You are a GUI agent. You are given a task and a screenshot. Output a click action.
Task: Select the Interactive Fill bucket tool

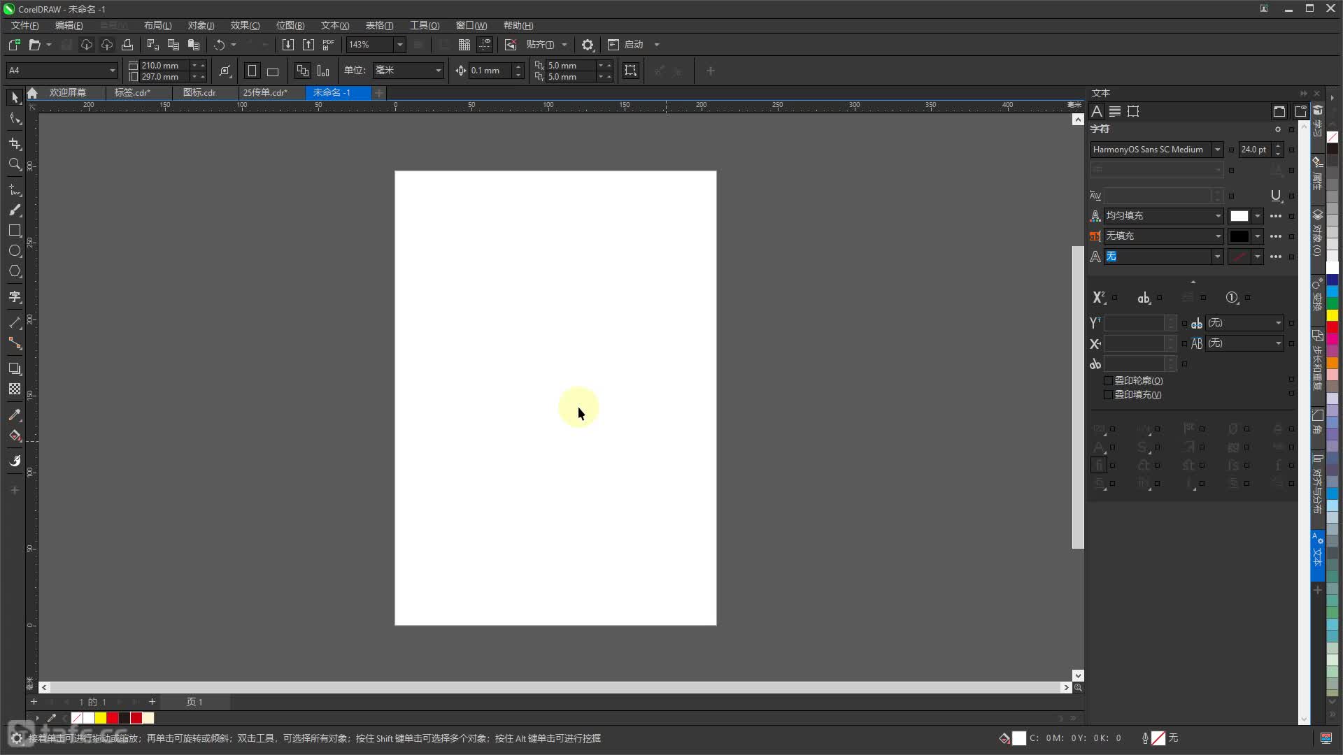15,436
